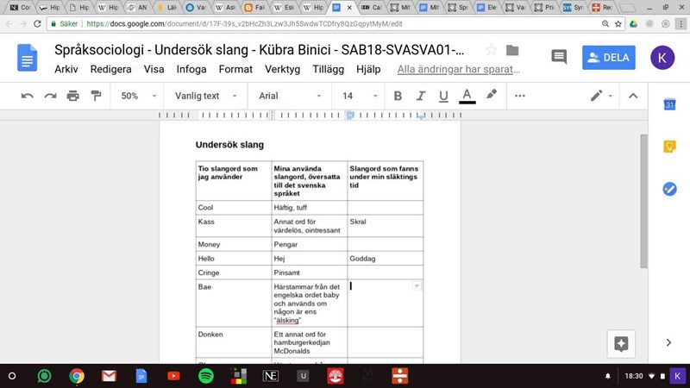
Task: Toggle underline formatting
Action: 443,96
